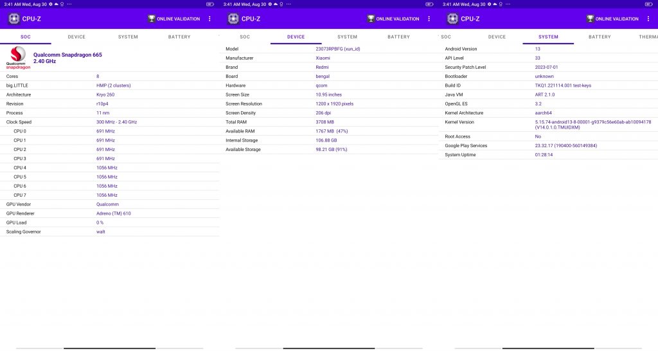Viewport: 658px width, 351px height.
Task: Open the partially visible Thermal tab
Action: (x=648, y=37)
